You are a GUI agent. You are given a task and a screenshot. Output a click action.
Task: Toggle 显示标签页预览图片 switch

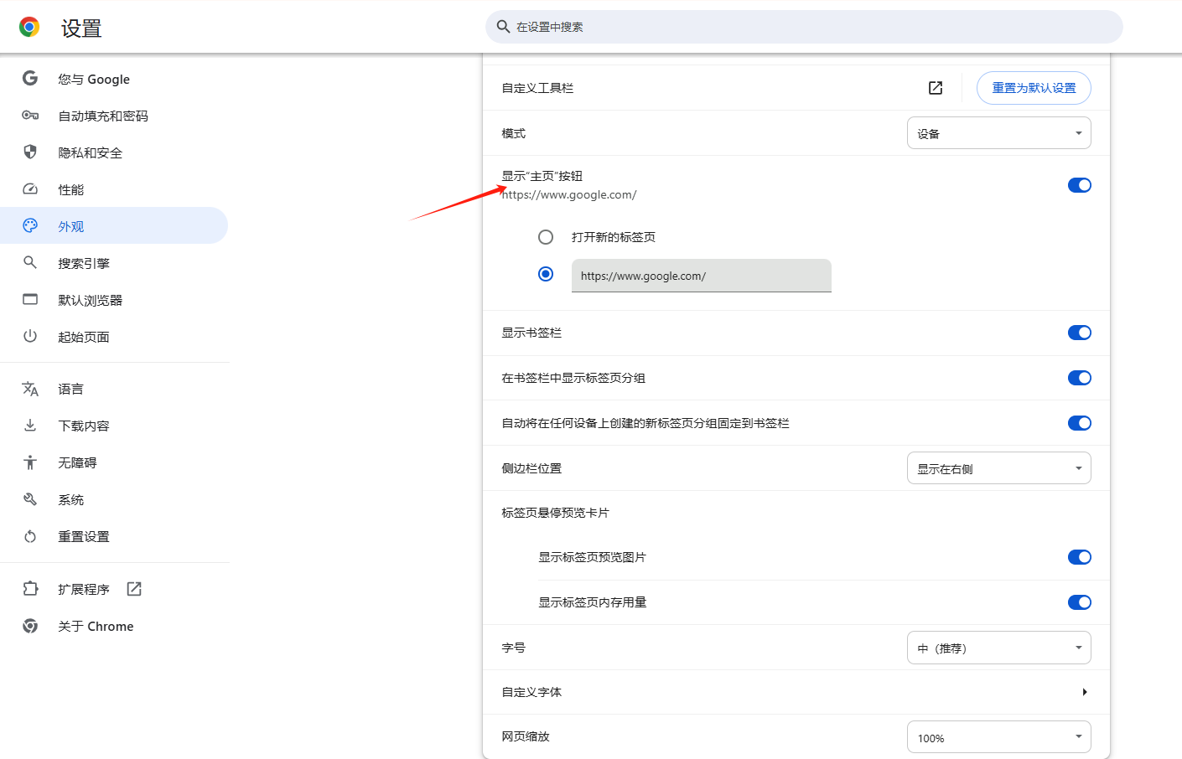[x=1080, y=557]
